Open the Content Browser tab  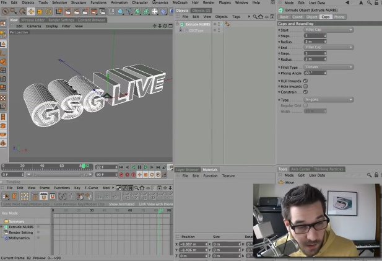92,20
